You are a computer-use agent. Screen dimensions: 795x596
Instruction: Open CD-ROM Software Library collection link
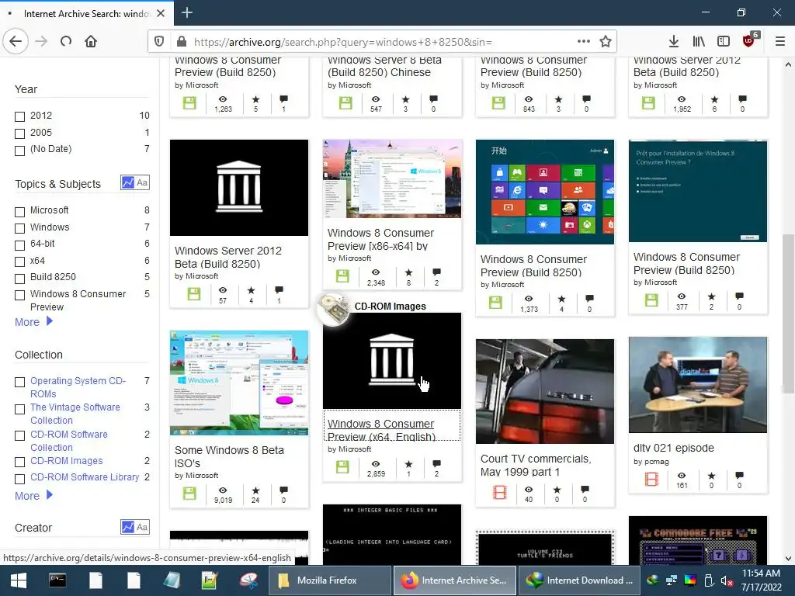click(x=85, y=477)
